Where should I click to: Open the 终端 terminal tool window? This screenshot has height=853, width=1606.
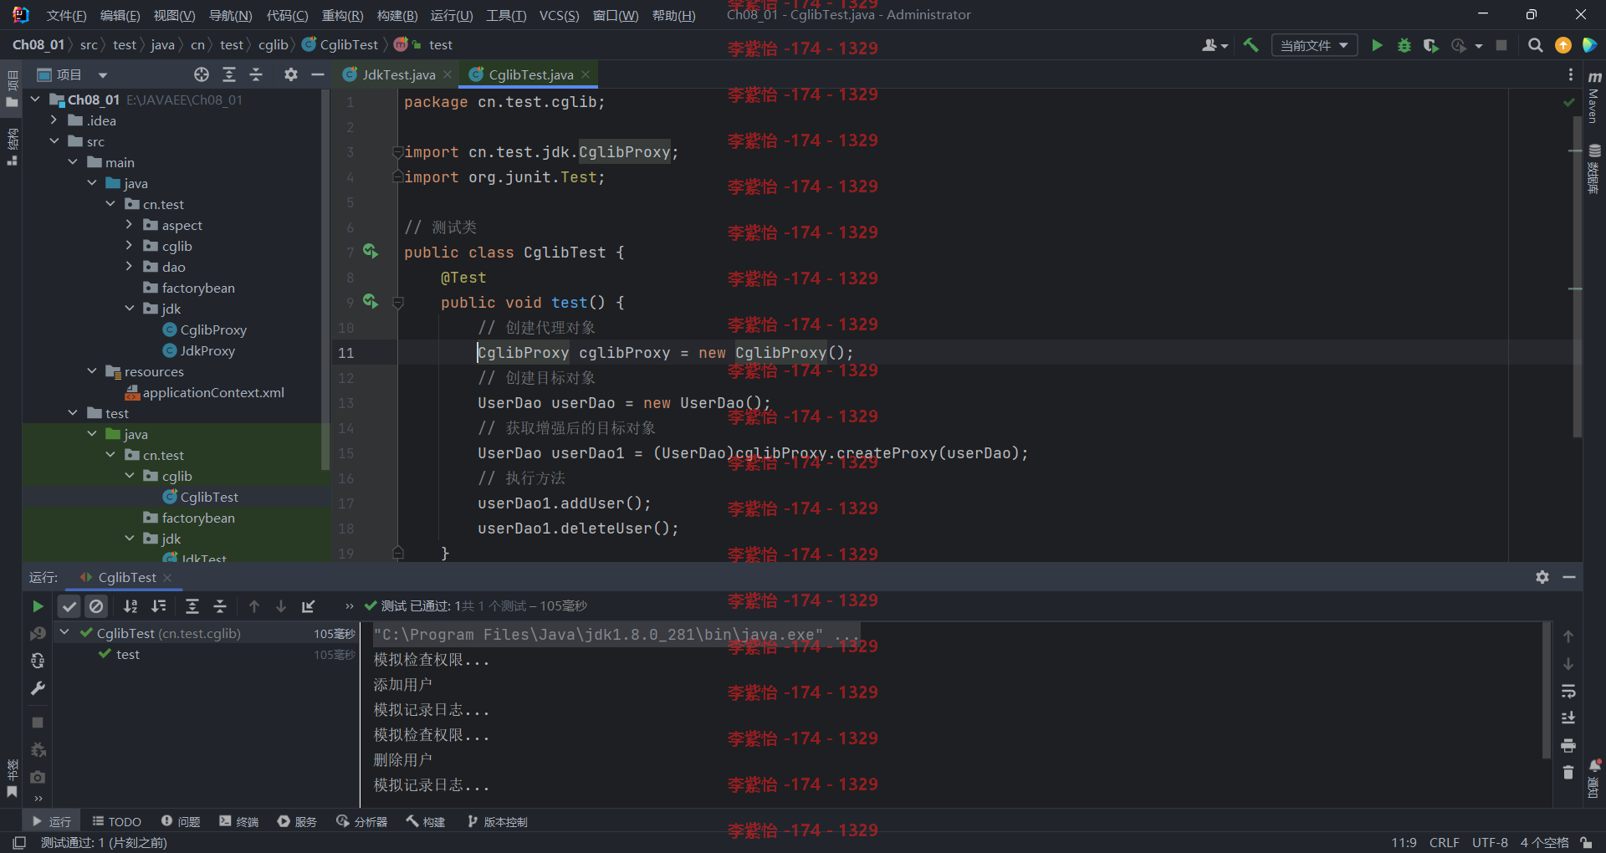[x=239, y=821]
